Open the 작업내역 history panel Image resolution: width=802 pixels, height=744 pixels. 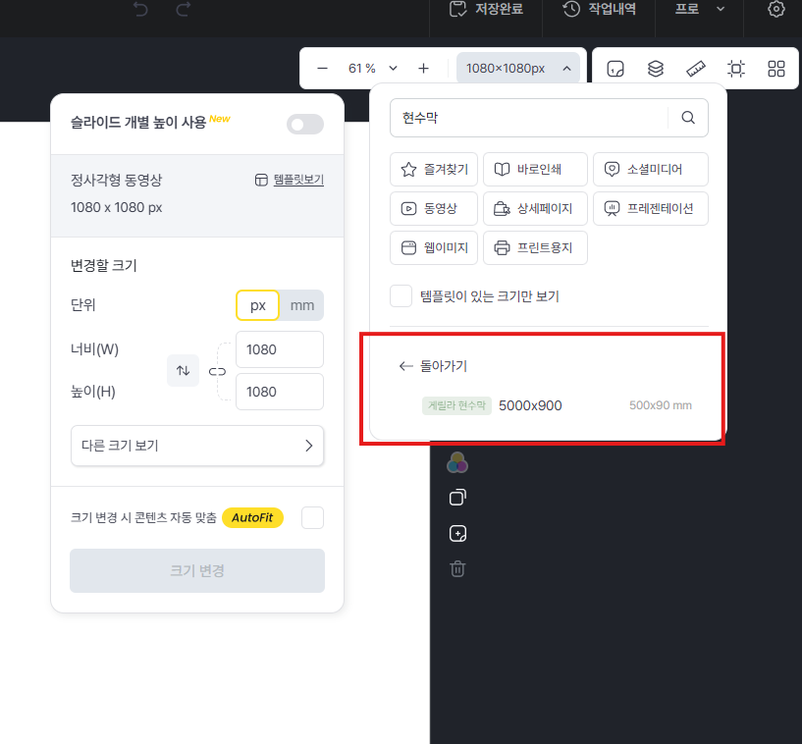coord(599,9)
